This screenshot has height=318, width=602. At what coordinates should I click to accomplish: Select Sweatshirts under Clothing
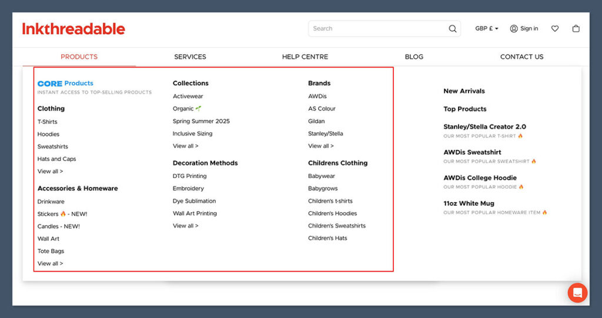pyautogui.click(x=52, y=146)
